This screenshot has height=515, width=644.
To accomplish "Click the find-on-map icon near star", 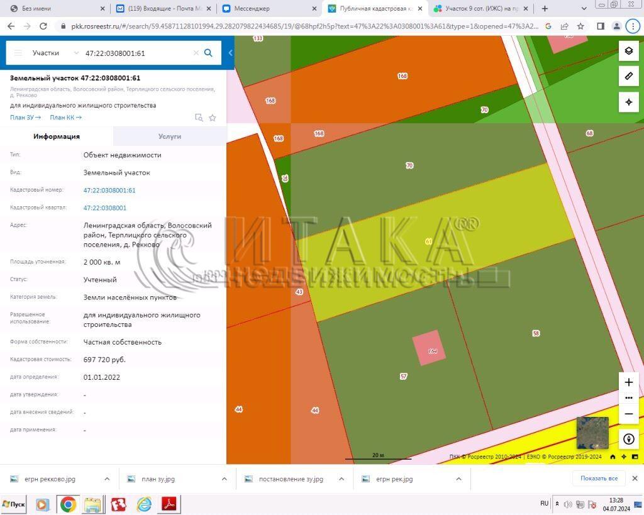I will coord(199,118).
